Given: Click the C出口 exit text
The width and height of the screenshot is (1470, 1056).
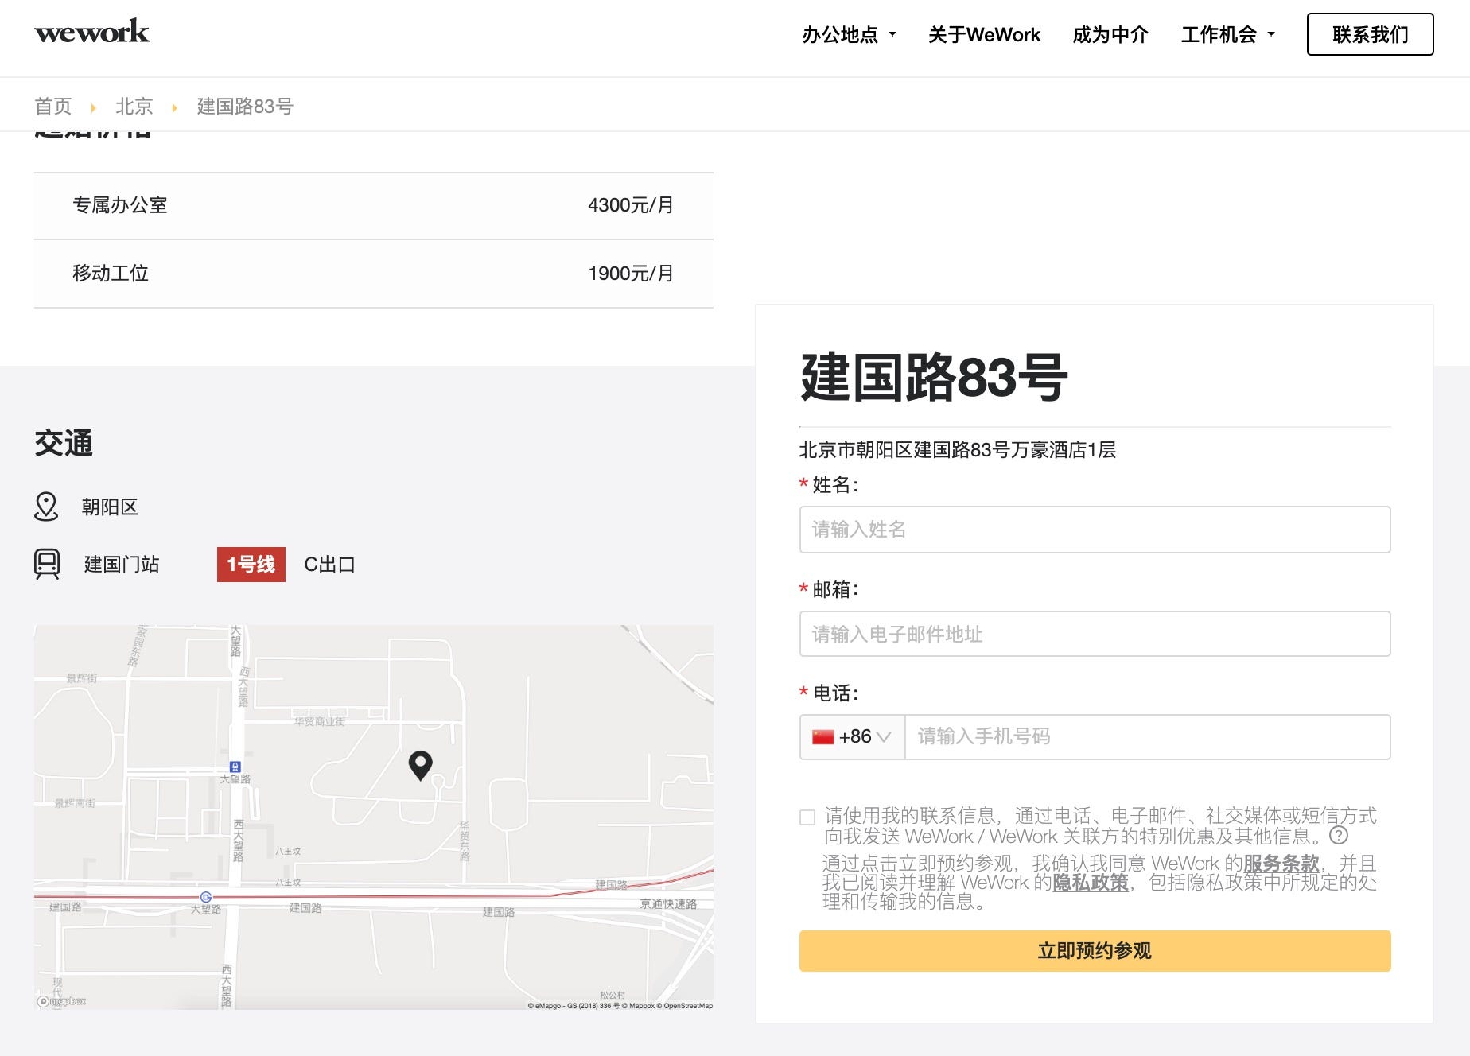Looking at the screenshot, I should click(x=329, y=565).
